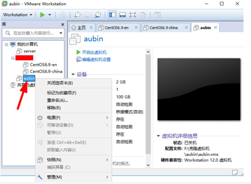Viewport: 251px width, 184px height.
Task: Click the memory value 2 GB
Action: pos(121,82)
